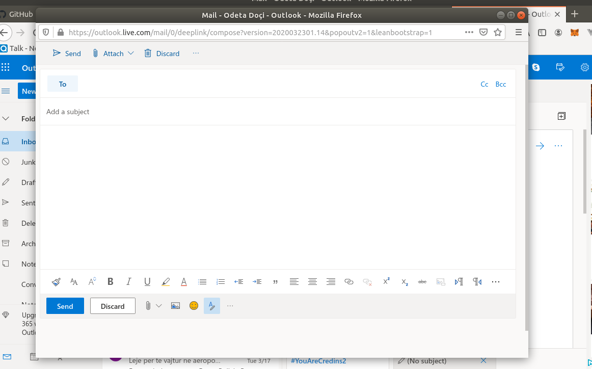The image size is (592, 369).
Task: Insert a hyperlink
Action: click(349, 282)
